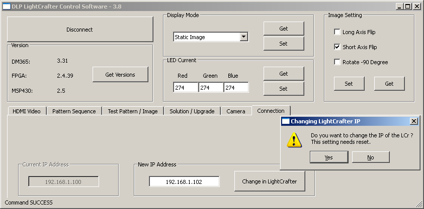Click Get Versions button

click(x=120, y=75)
